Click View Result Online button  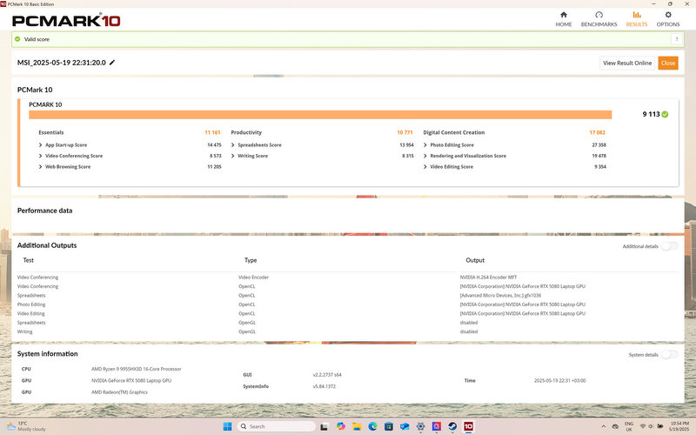(627, 63)
